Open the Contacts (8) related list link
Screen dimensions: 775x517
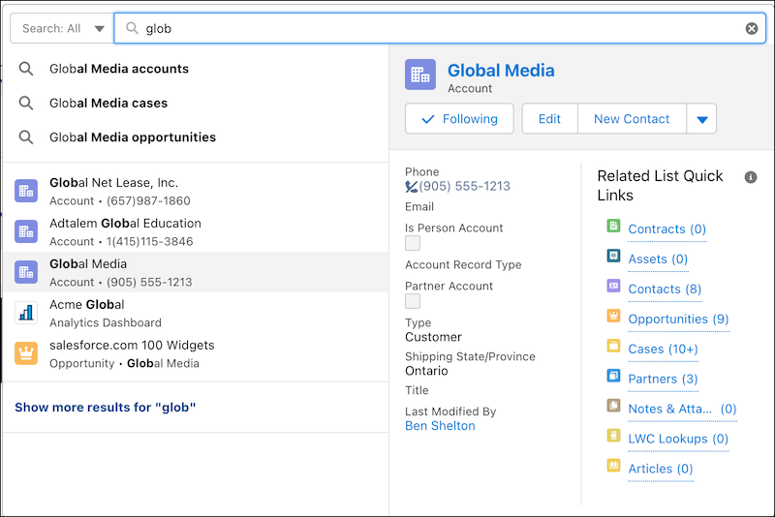(x=665, y=289)
